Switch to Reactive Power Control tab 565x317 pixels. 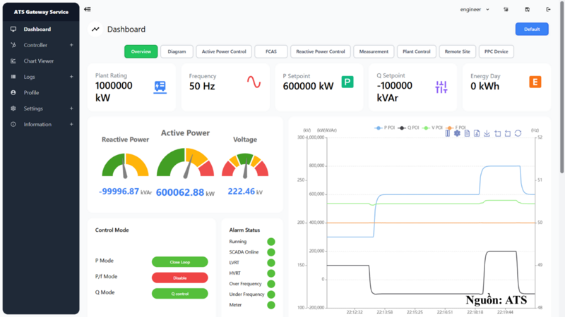tap(321, 51)
